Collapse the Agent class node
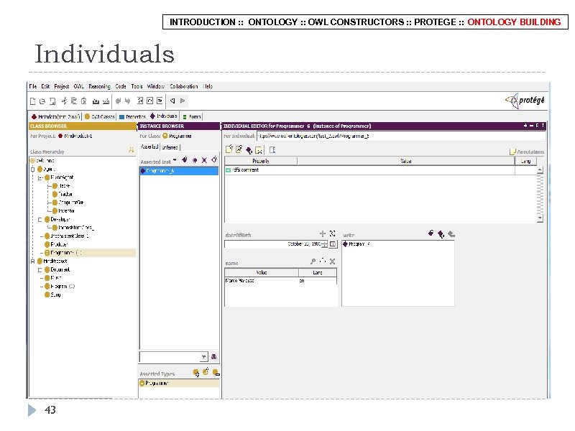The image size is (575, 431). [x=32, y=170]
